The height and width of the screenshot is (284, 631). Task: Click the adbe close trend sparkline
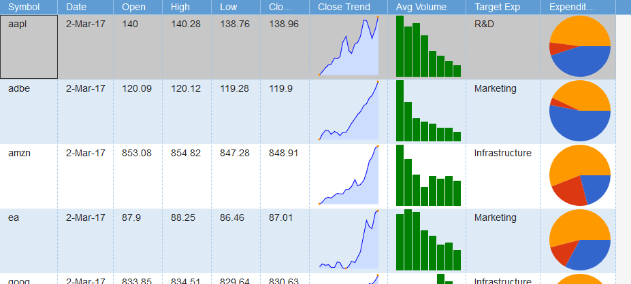point(349,111)
